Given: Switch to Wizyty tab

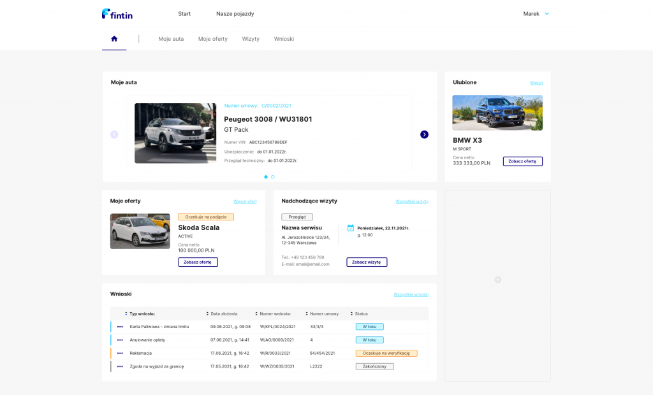Looking at the screenshot, I should [251, 39].
